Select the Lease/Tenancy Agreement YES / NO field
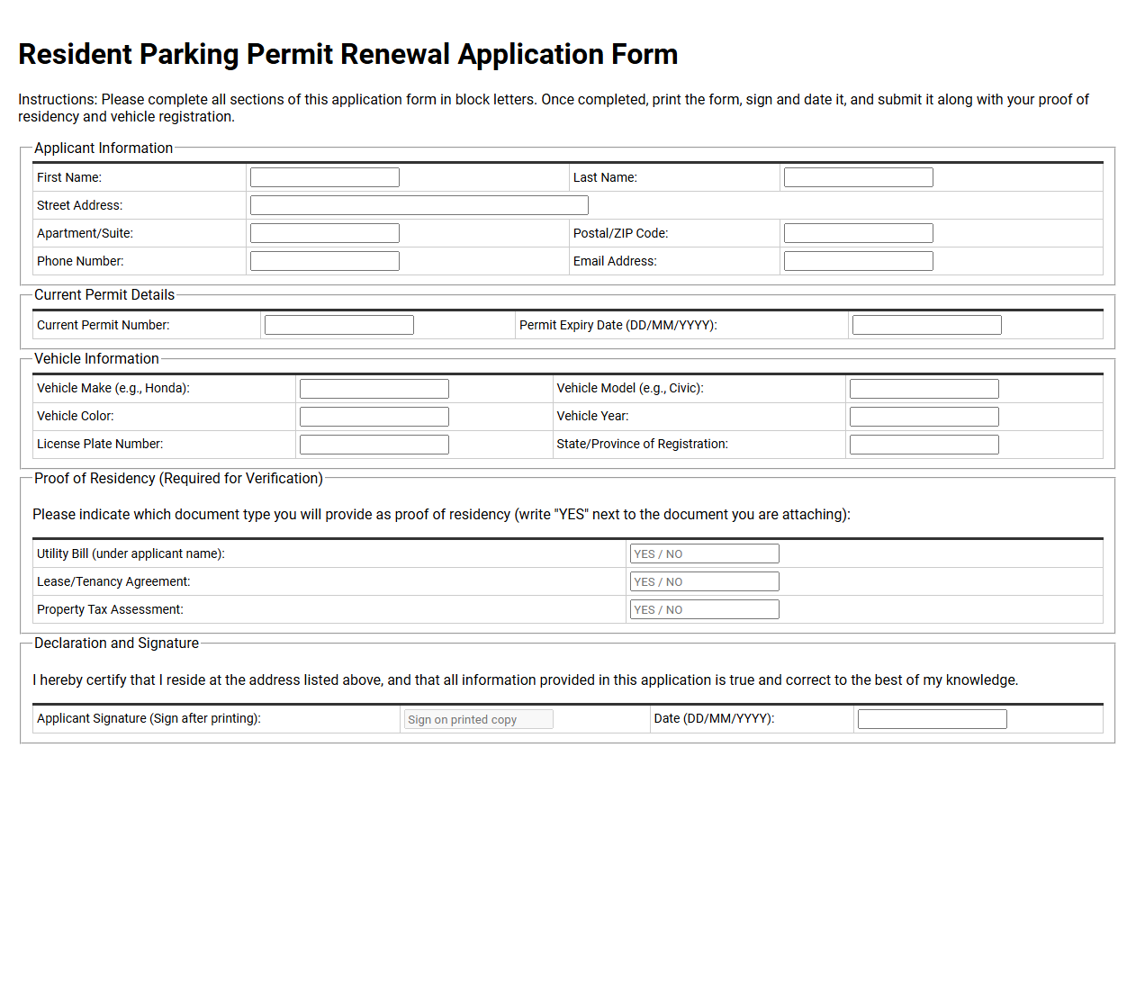Viewport: 1136px width, 1008px height. pos(705,581)
